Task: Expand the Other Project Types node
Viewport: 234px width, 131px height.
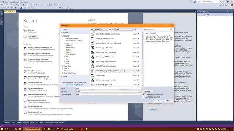Action: point(63,73)
